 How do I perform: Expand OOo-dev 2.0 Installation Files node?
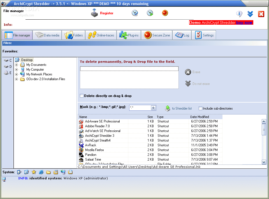click(17, 79)
